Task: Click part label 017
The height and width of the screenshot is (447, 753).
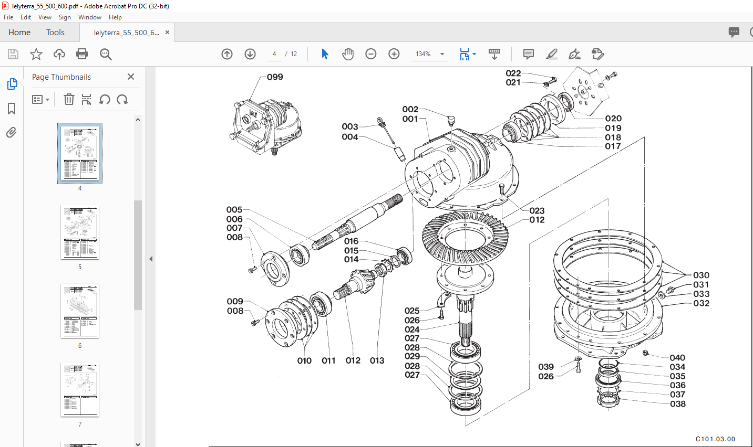Action: (613, 146)
